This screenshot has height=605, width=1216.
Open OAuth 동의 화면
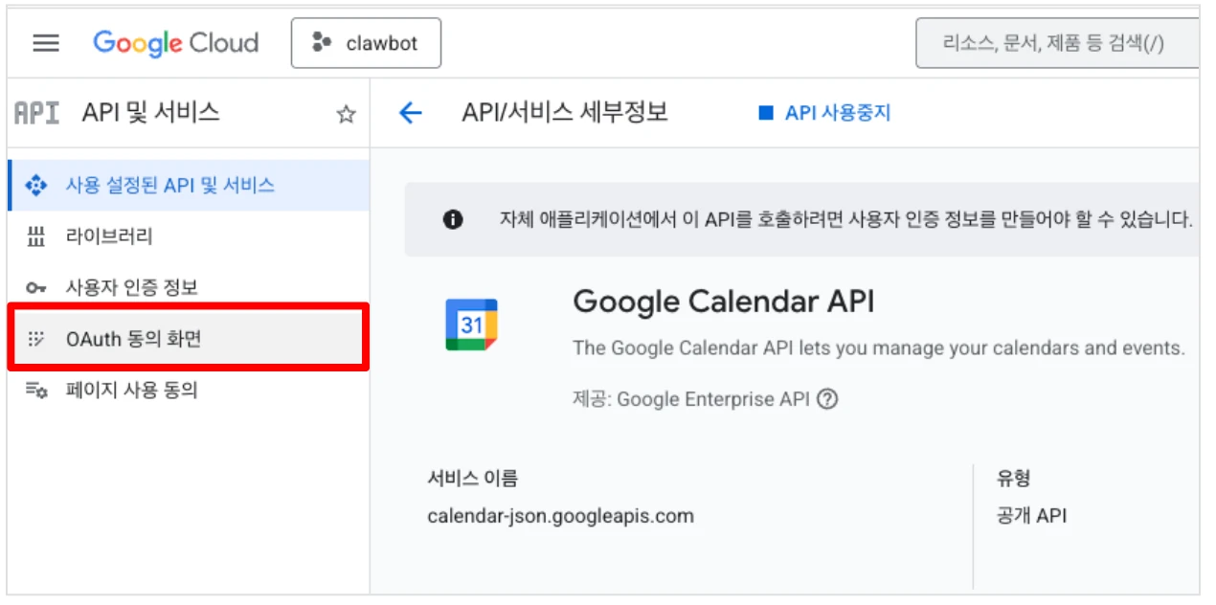coord(133,338)
